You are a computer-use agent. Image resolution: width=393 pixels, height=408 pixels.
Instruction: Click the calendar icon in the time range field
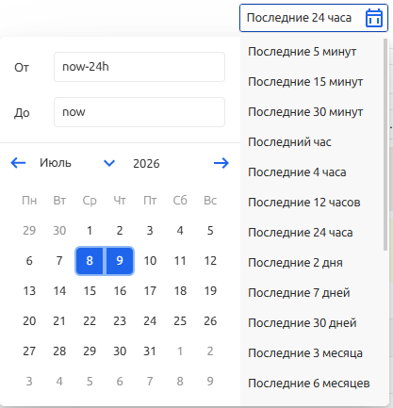click(x=374, y=18)
